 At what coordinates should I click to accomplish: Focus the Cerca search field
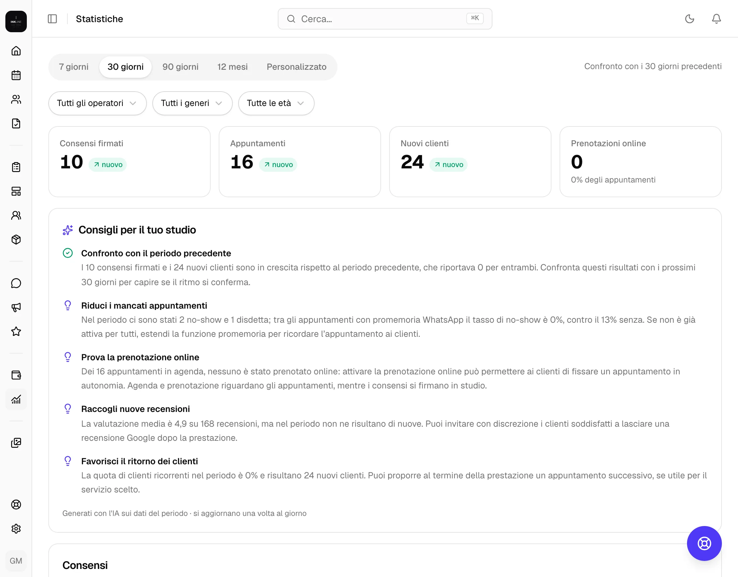tap(385, 18)
